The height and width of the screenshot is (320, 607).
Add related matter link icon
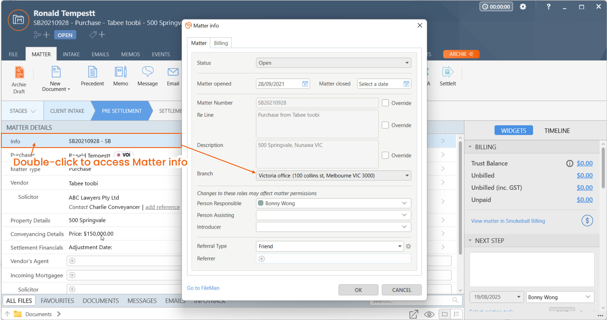tap(42, 35)
